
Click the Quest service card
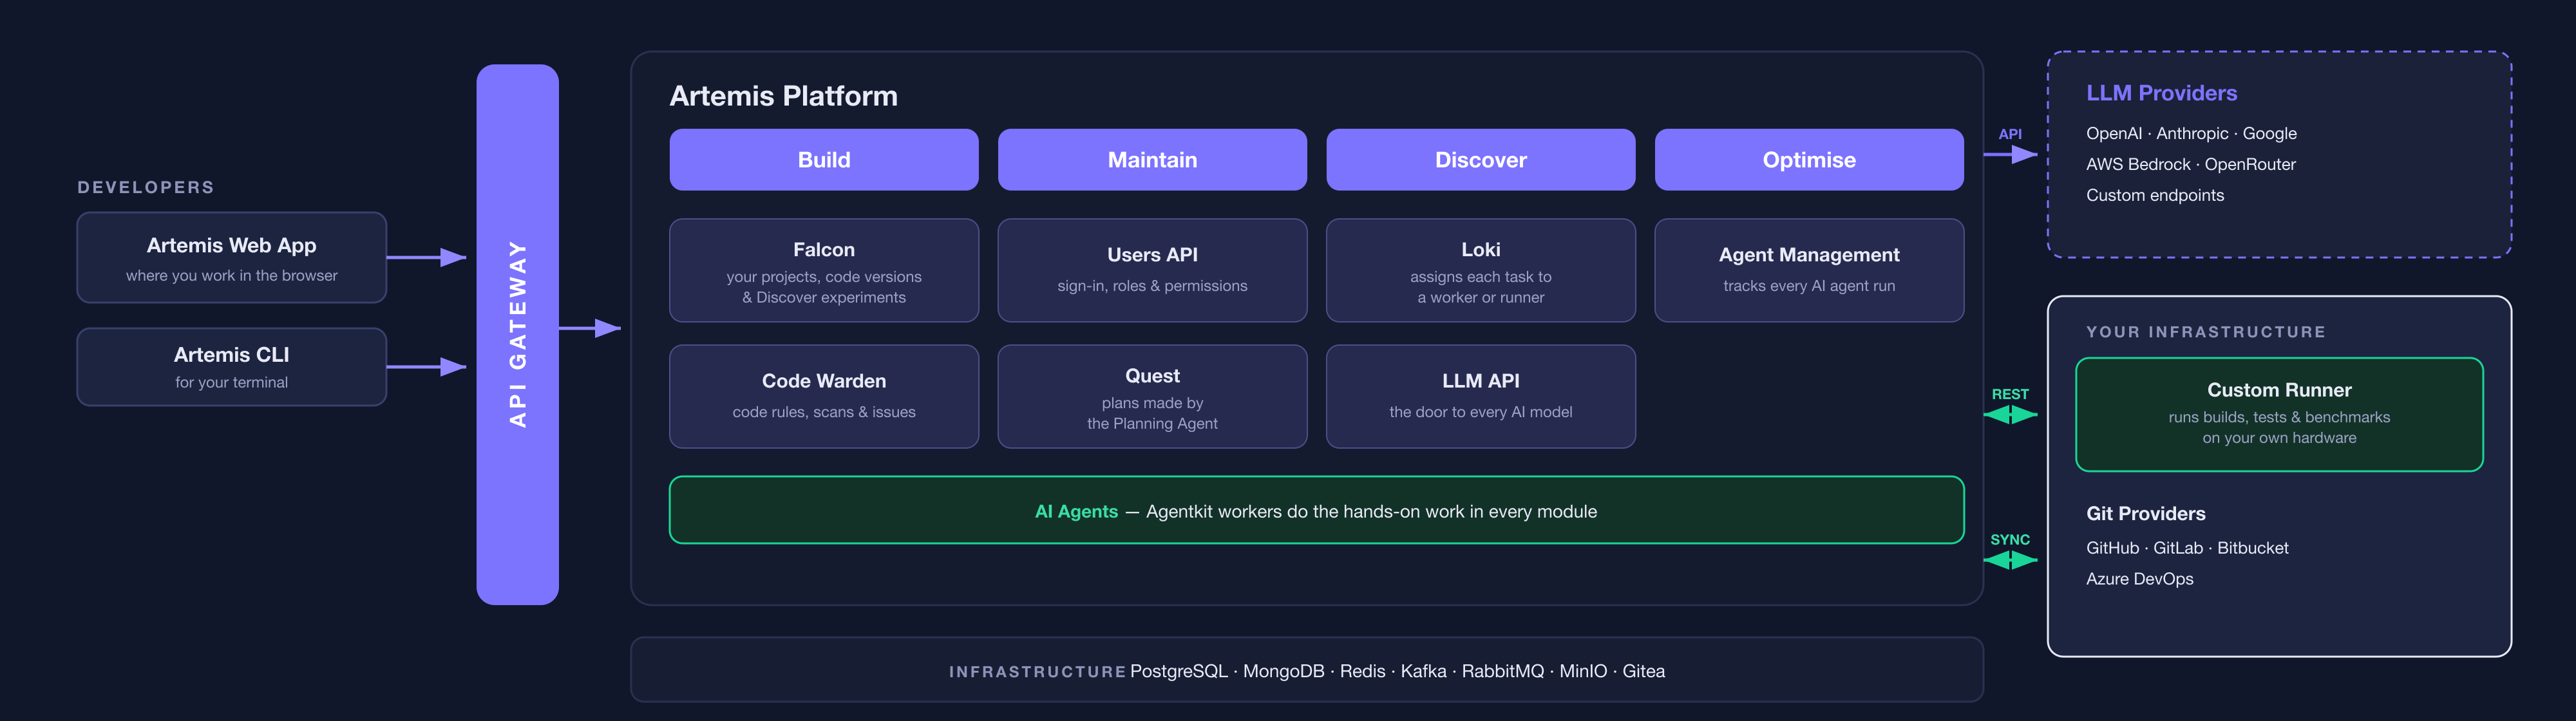coord(1152,396)
